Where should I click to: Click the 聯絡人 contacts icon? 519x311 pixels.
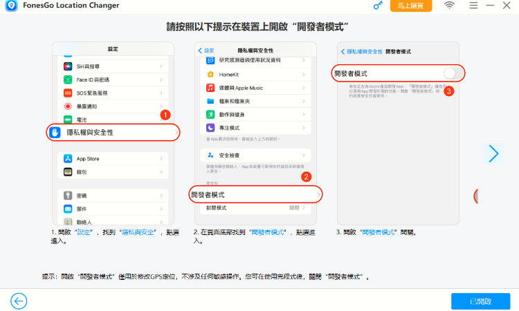[x=68, y=222]
